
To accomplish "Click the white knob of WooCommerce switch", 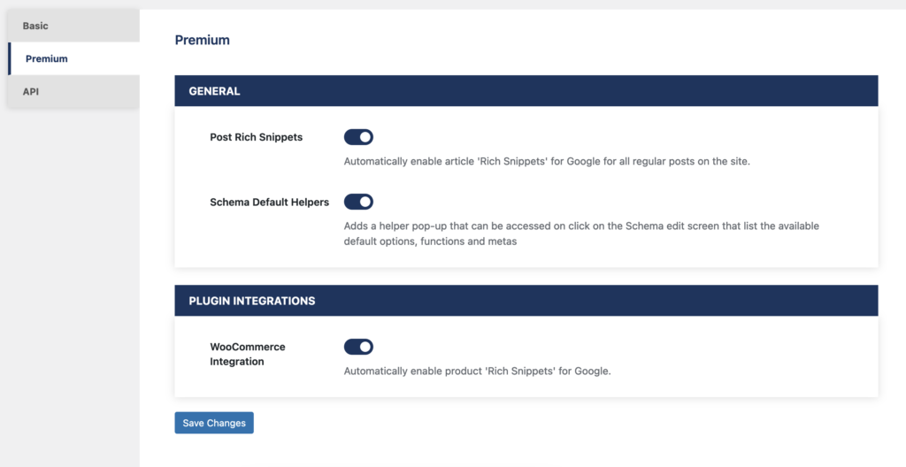I will click(365, 347).
